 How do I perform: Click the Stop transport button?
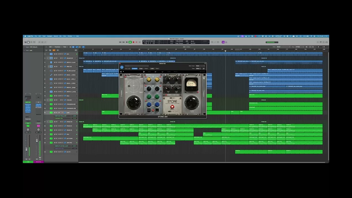pos(127,42)
